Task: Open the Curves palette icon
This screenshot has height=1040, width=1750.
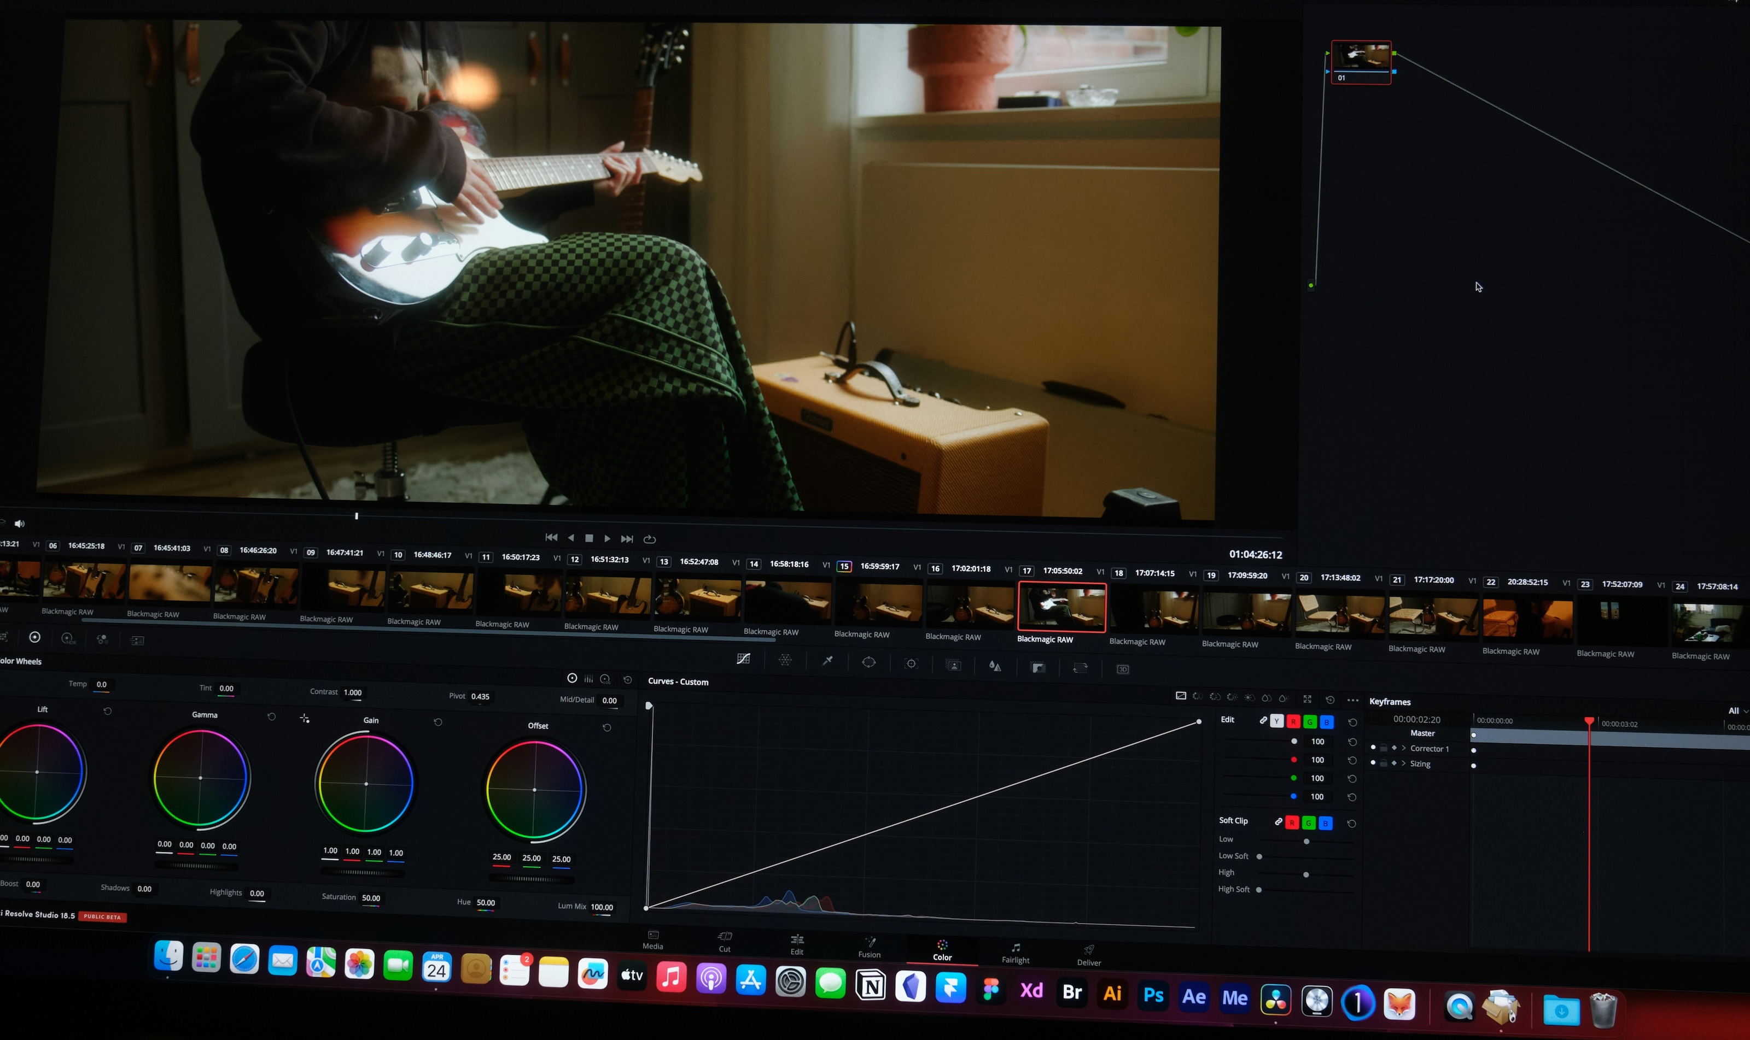Action: point(743,659)
